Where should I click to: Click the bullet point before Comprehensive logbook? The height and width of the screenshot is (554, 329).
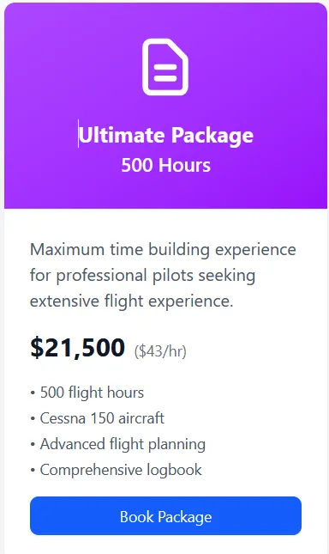pos(33,471)
